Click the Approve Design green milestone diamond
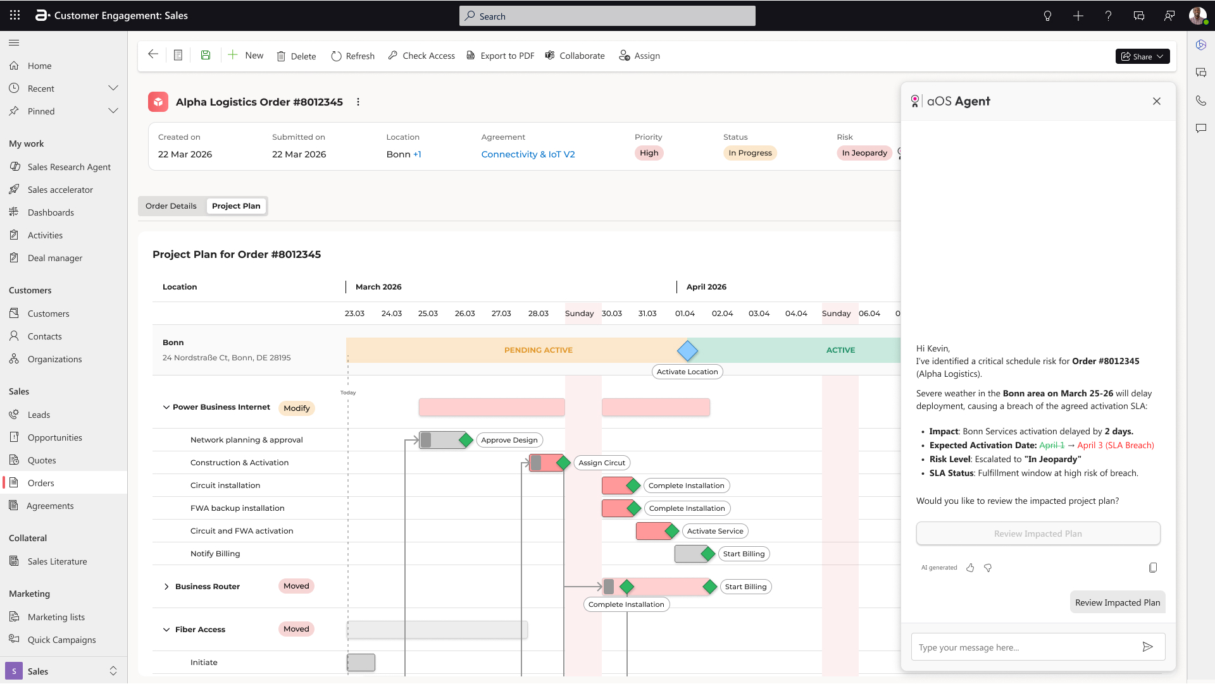Viewport: 1215px width, 684px height. (466, 440)
